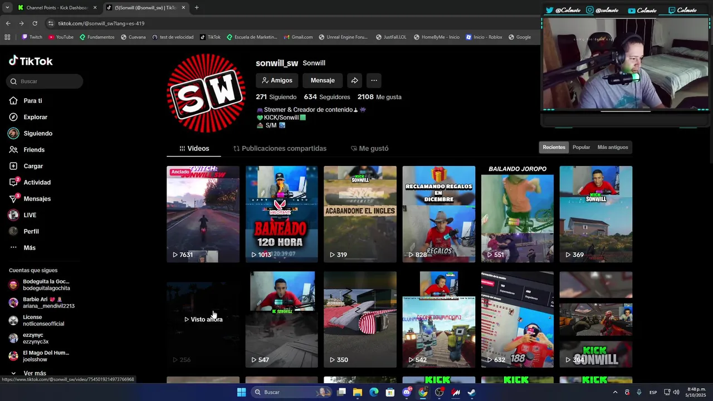Open Windows Start menu

point(241,392)
